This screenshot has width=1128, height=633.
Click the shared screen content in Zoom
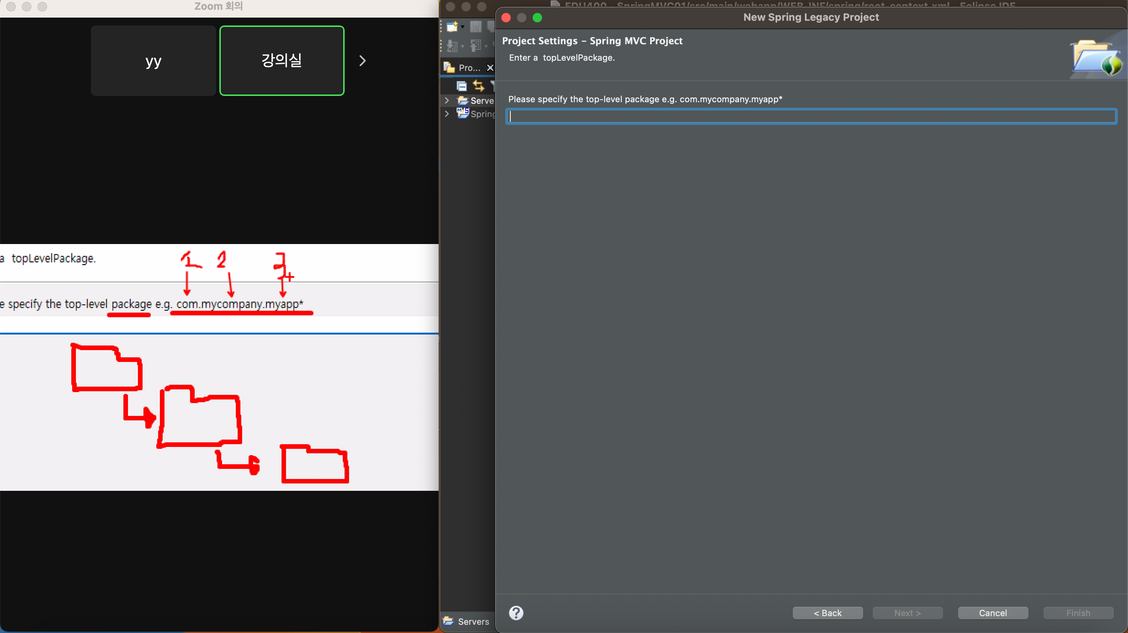[219, 367]
